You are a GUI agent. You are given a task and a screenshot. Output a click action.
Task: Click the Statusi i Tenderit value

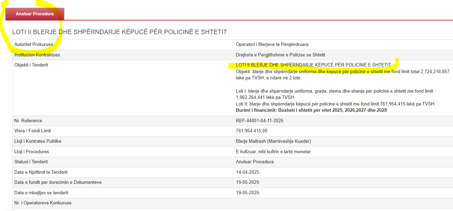click(x=255, y=162)
